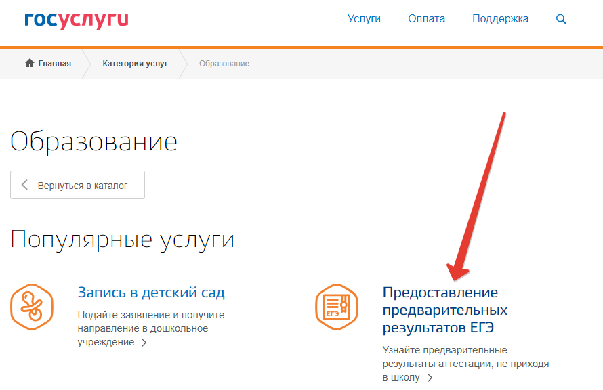
Task: Open the Запись в детский сад link
Action: 151,292
